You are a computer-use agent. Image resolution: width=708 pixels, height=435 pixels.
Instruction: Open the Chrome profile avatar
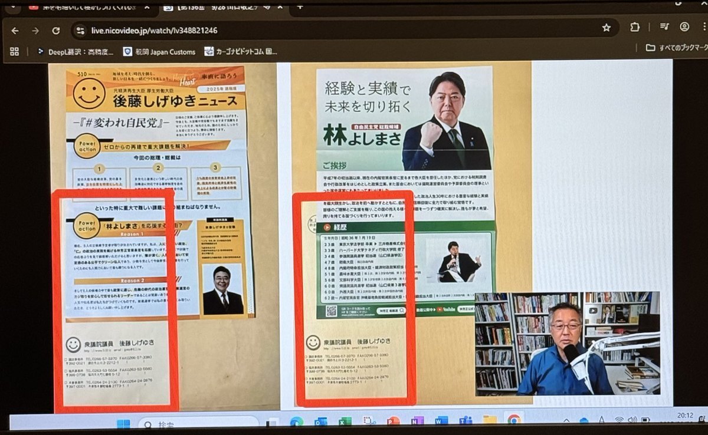tap(684, 27)
